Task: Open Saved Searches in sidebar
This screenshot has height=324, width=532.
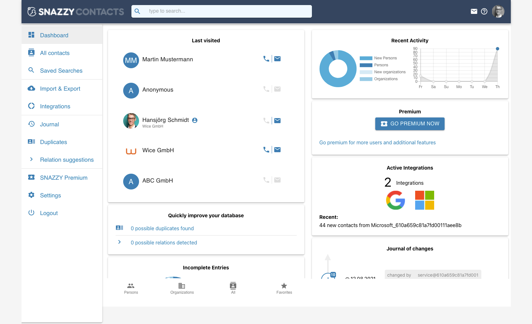Action: 62,70
